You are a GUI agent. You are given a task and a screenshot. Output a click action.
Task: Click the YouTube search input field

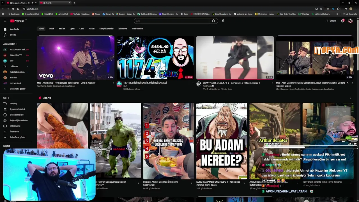[x=171, y=21]
